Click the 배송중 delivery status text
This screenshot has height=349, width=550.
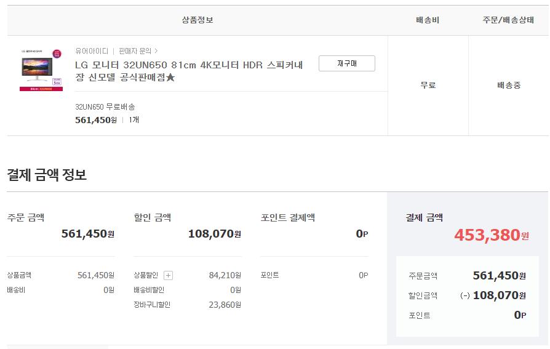[x=509, y=86]
